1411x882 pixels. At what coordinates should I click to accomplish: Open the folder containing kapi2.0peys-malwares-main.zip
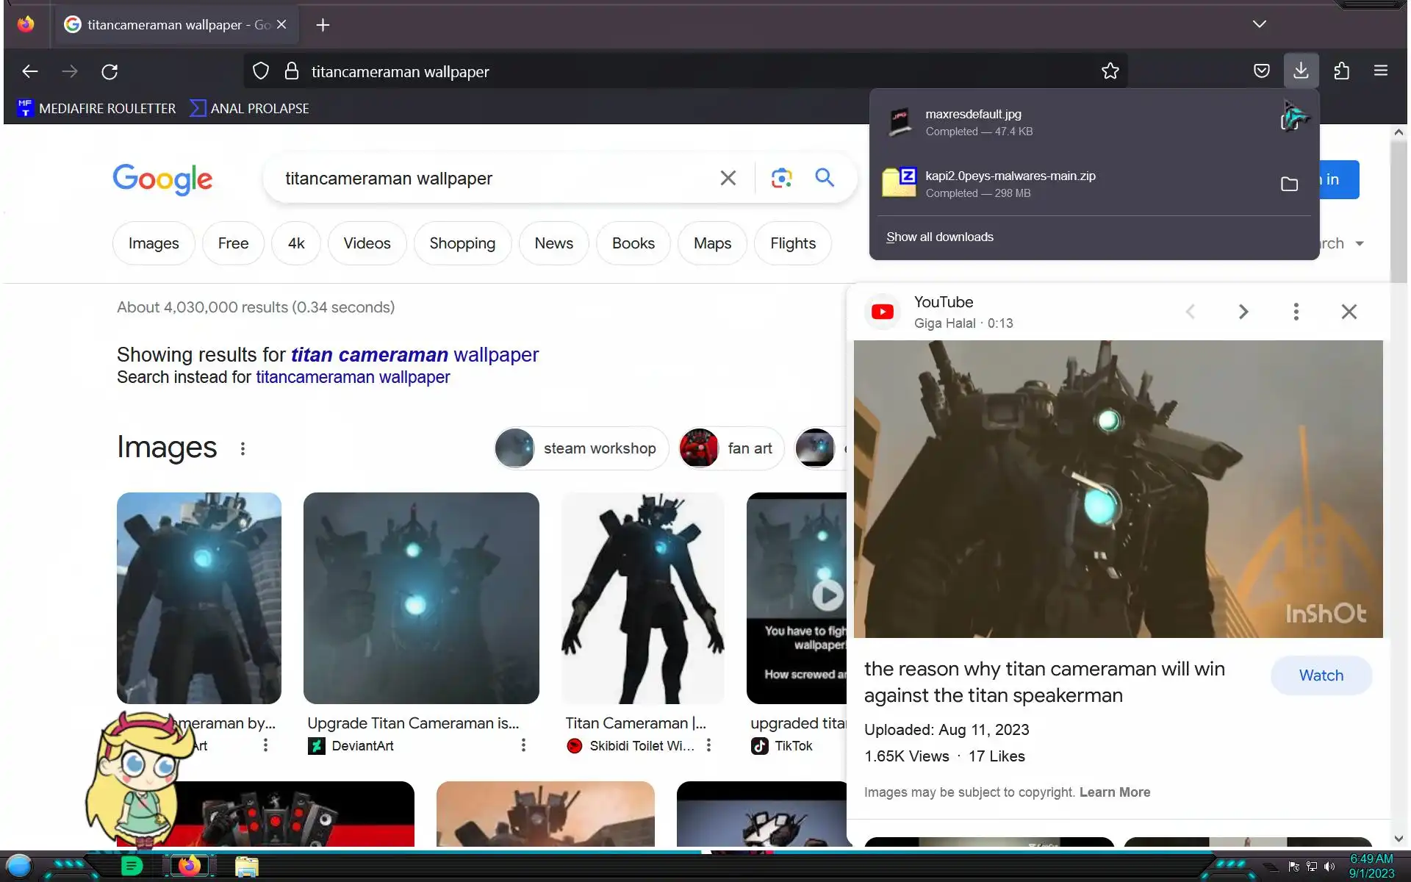click(1289, 184)
